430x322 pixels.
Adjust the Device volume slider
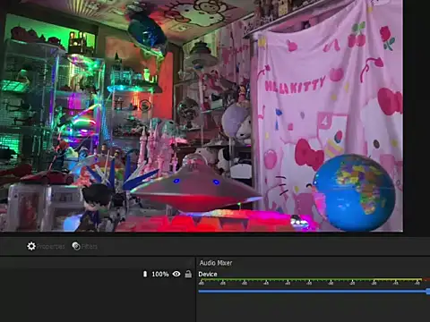pos(314,291)
